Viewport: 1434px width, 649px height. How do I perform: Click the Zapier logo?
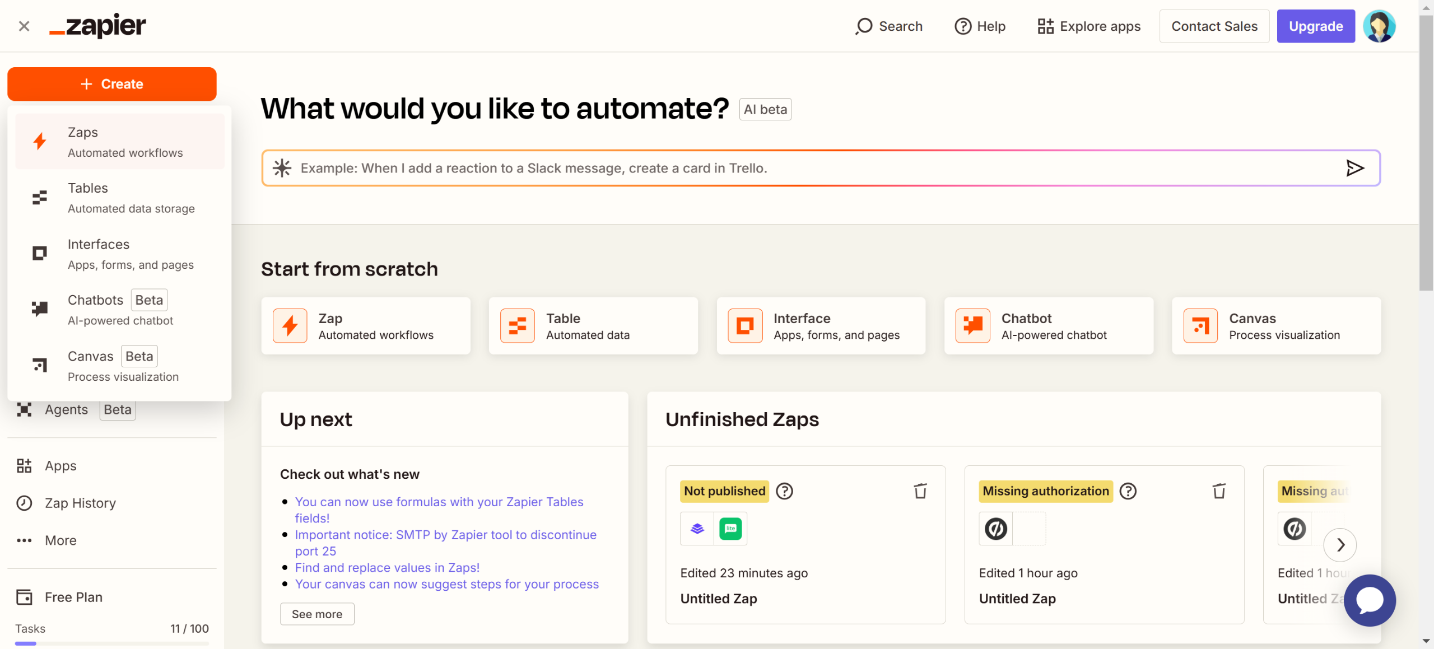click(97, 26)
